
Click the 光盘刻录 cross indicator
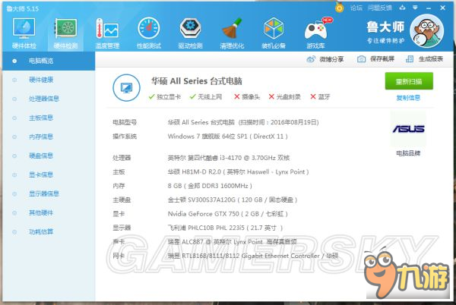coord(284,96)
